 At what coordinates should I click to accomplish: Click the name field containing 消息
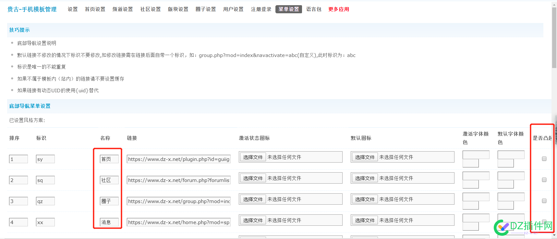(109, 222)
